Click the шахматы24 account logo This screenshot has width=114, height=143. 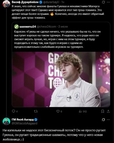coord(17,27)
